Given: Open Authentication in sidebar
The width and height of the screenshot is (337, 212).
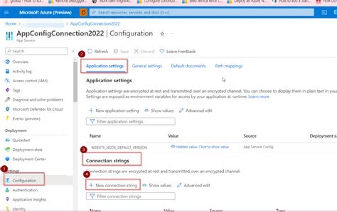Looking at the screenshot, I should tap(25, 190).
